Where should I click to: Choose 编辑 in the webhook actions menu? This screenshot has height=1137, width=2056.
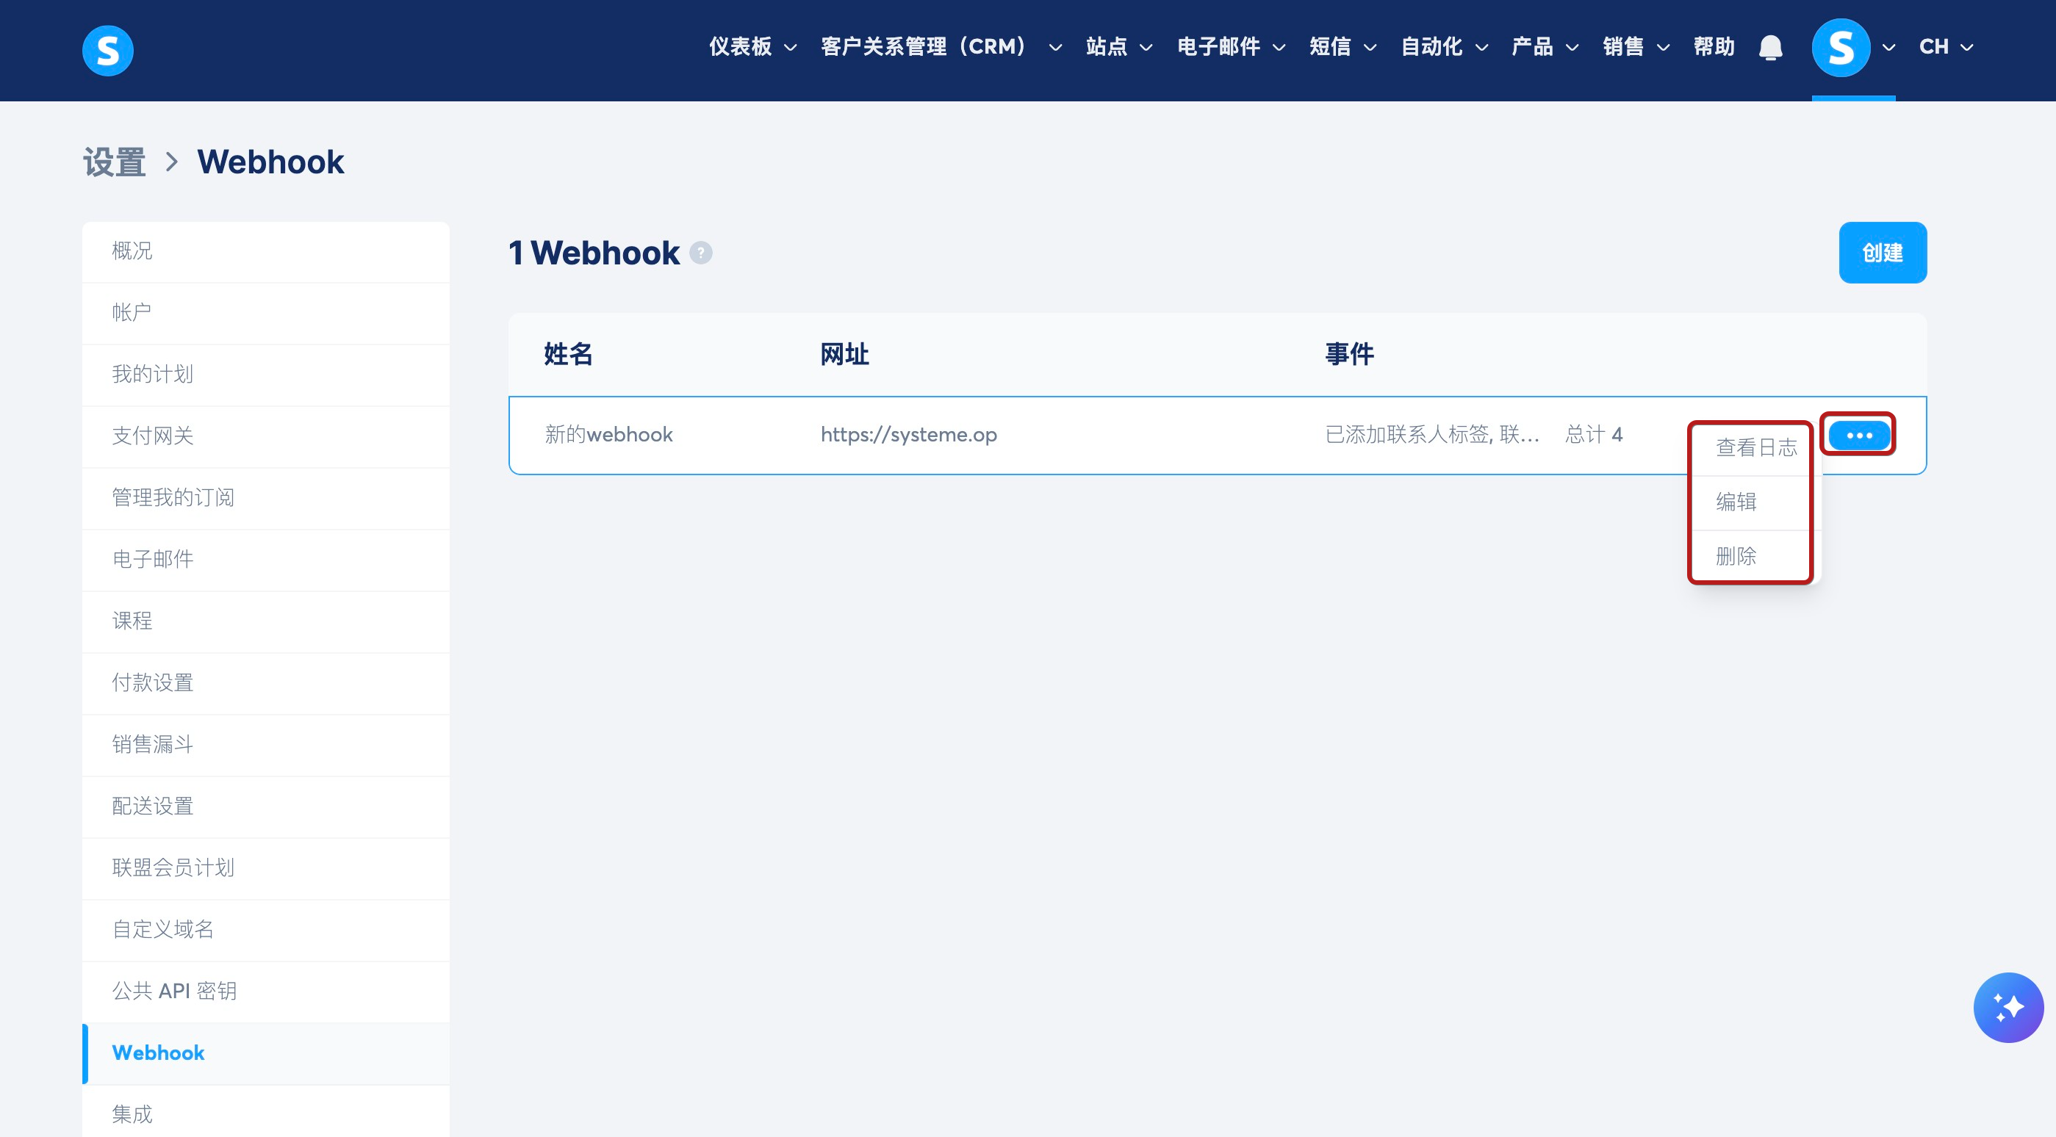1736,502
